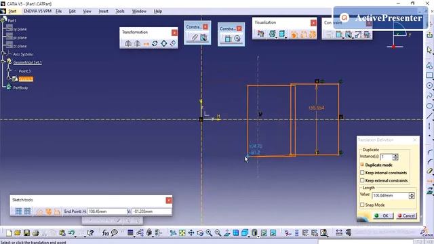
Task: Open the Start menu
Action: pos(12,12)
